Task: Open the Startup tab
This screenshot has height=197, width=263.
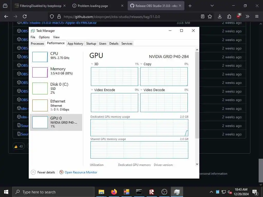Action: tap(91, 44)
